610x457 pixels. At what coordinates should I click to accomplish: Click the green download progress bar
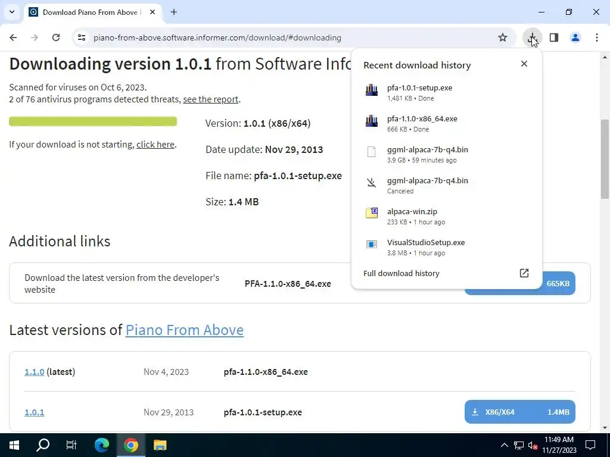point(93,121)
